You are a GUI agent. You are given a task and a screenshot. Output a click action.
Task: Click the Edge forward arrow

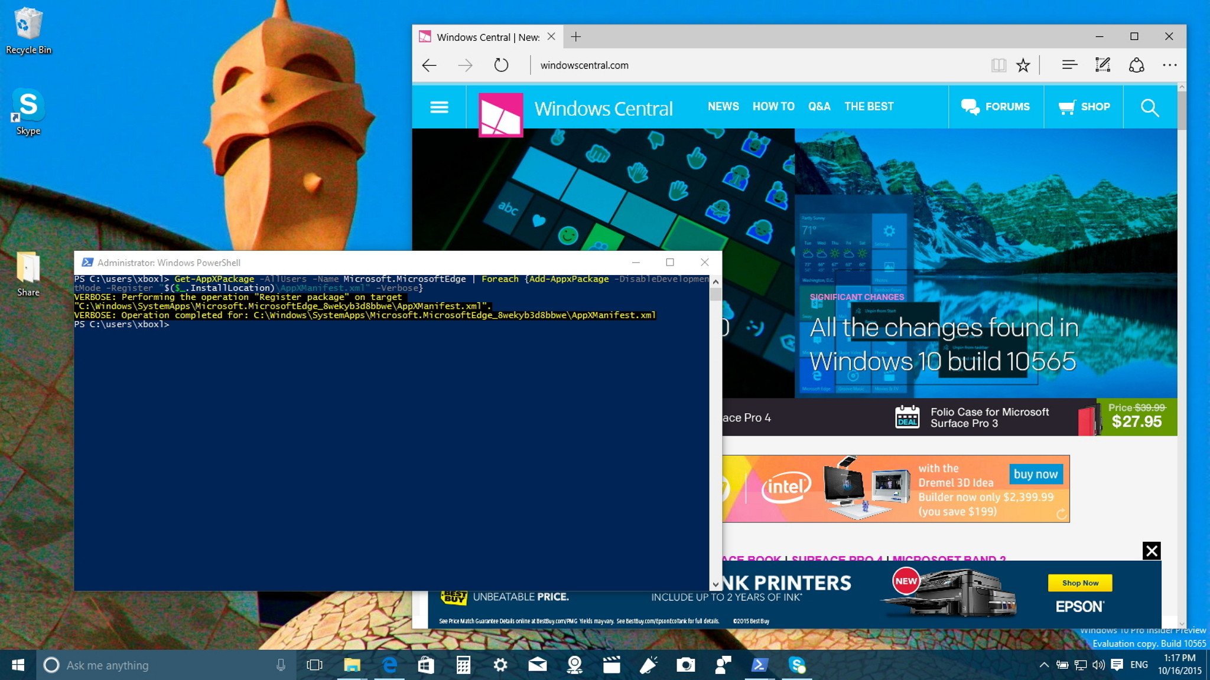(x=466, y=65)
